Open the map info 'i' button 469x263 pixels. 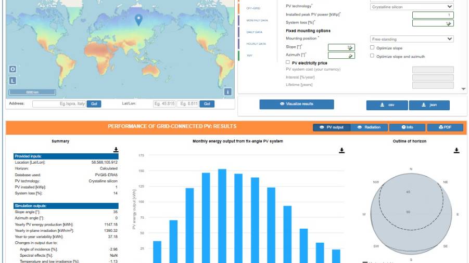[227, 92]
